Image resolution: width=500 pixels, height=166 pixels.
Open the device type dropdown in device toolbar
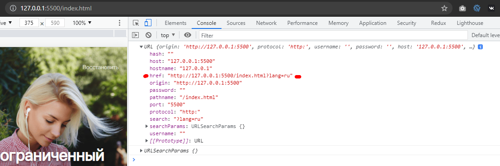(x=6, y=23)
